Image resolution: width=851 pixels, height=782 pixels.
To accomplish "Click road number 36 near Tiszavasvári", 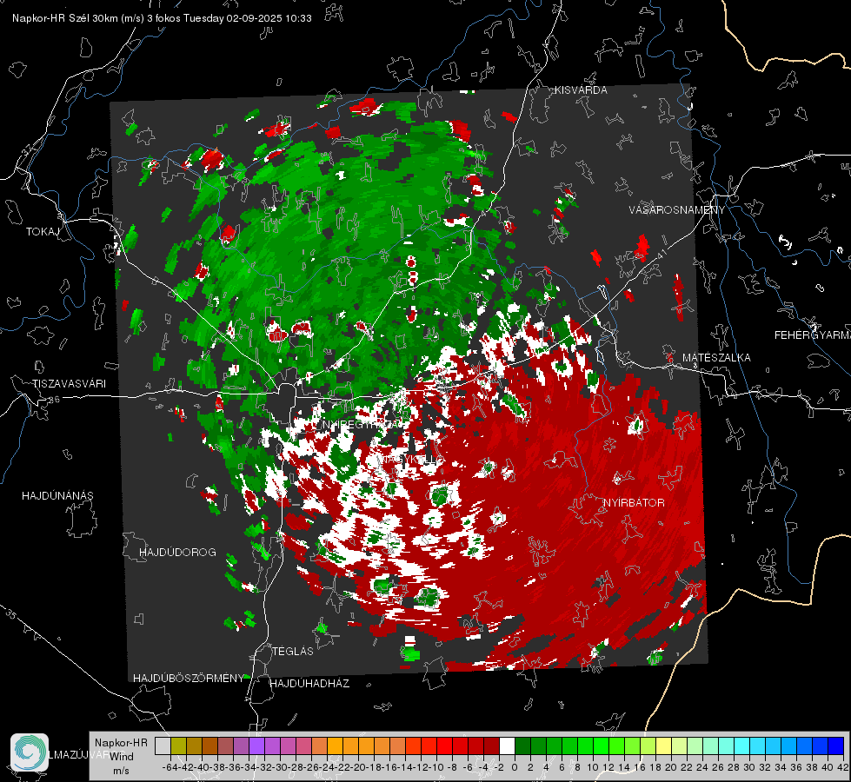I will coord(54,400).
